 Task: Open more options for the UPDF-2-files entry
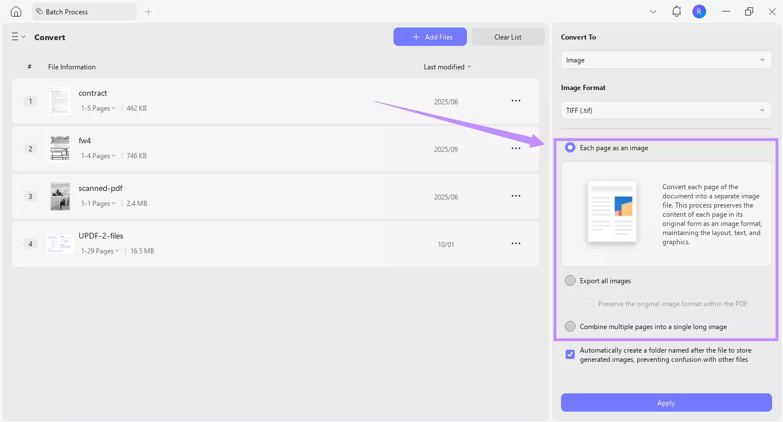tap(515, 243)
